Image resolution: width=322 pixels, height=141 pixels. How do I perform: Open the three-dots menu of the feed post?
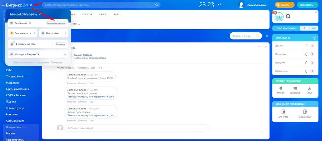tap(260, 47)
